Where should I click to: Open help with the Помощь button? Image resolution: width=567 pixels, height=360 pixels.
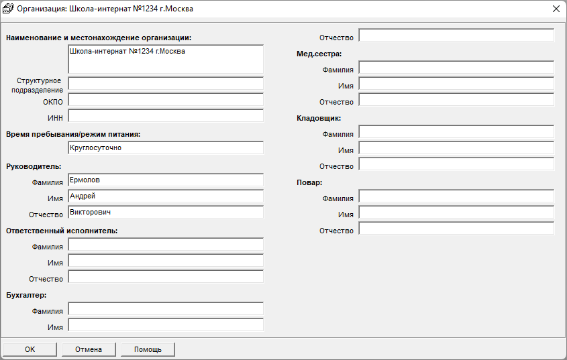(x=148, y=349)
